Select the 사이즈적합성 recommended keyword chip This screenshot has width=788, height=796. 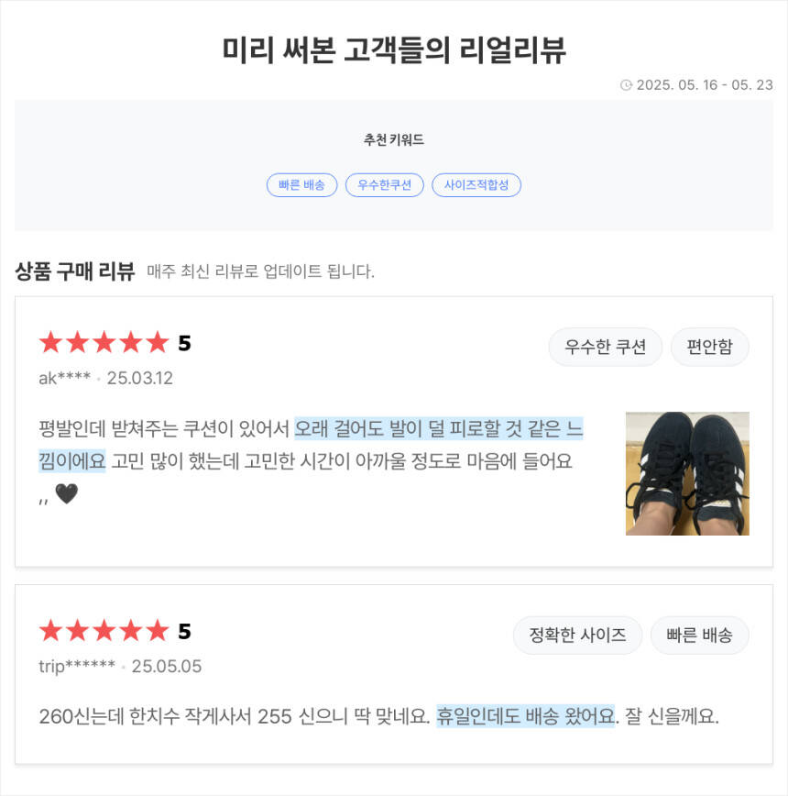pos(476,184)
